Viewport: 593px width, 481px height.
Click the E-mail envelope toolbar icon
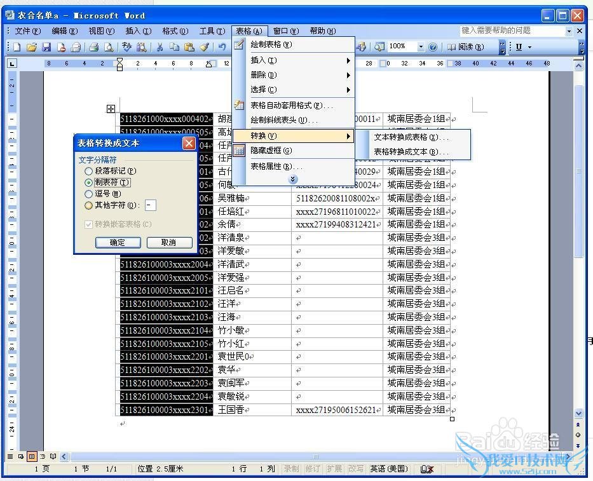pos(76,47)
